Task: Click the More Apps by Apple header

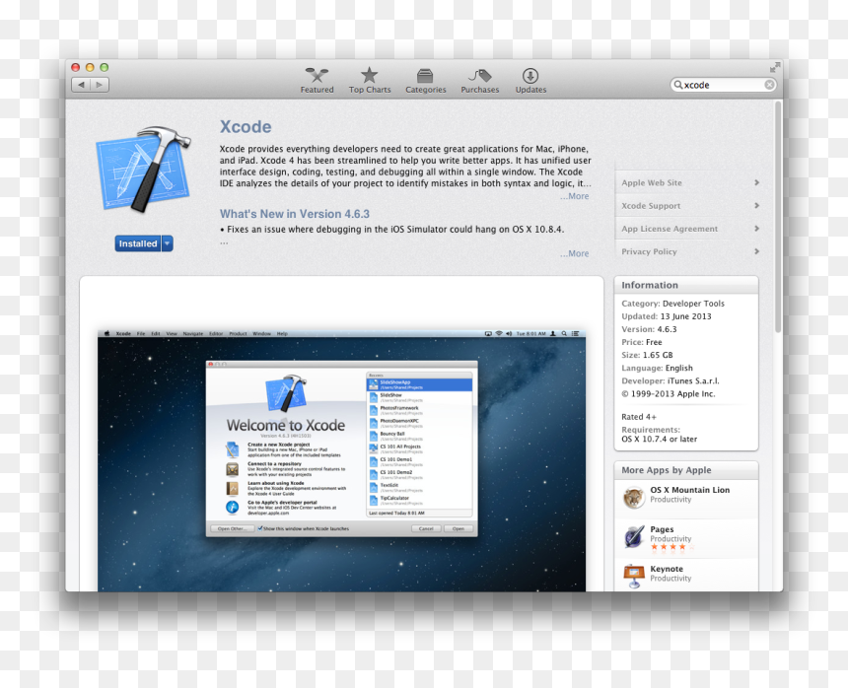Action: point(685,470)
